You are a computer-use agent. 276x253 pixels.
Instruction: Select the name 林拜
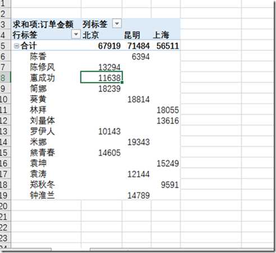(38, 110)
